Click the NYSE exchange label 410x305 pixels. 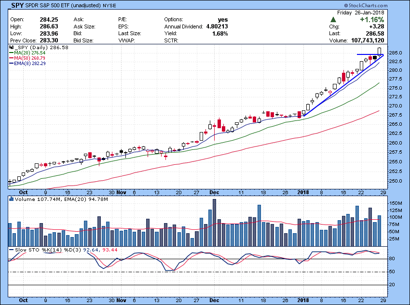pos(109,5)
